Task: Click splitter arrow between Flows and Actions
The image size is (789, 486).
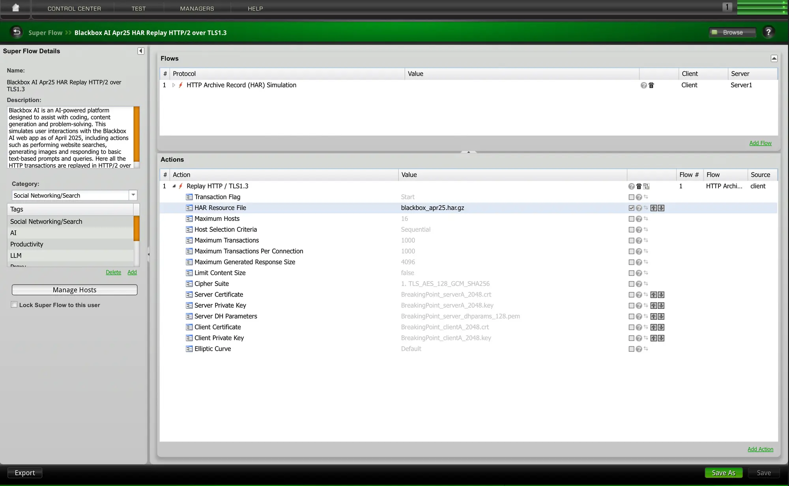Action: point(468,152)
